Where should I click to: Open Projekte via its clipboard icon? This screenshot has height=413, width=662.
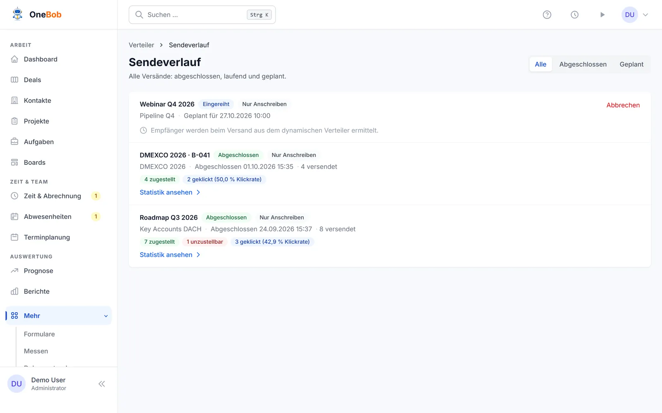coord(14,121)
